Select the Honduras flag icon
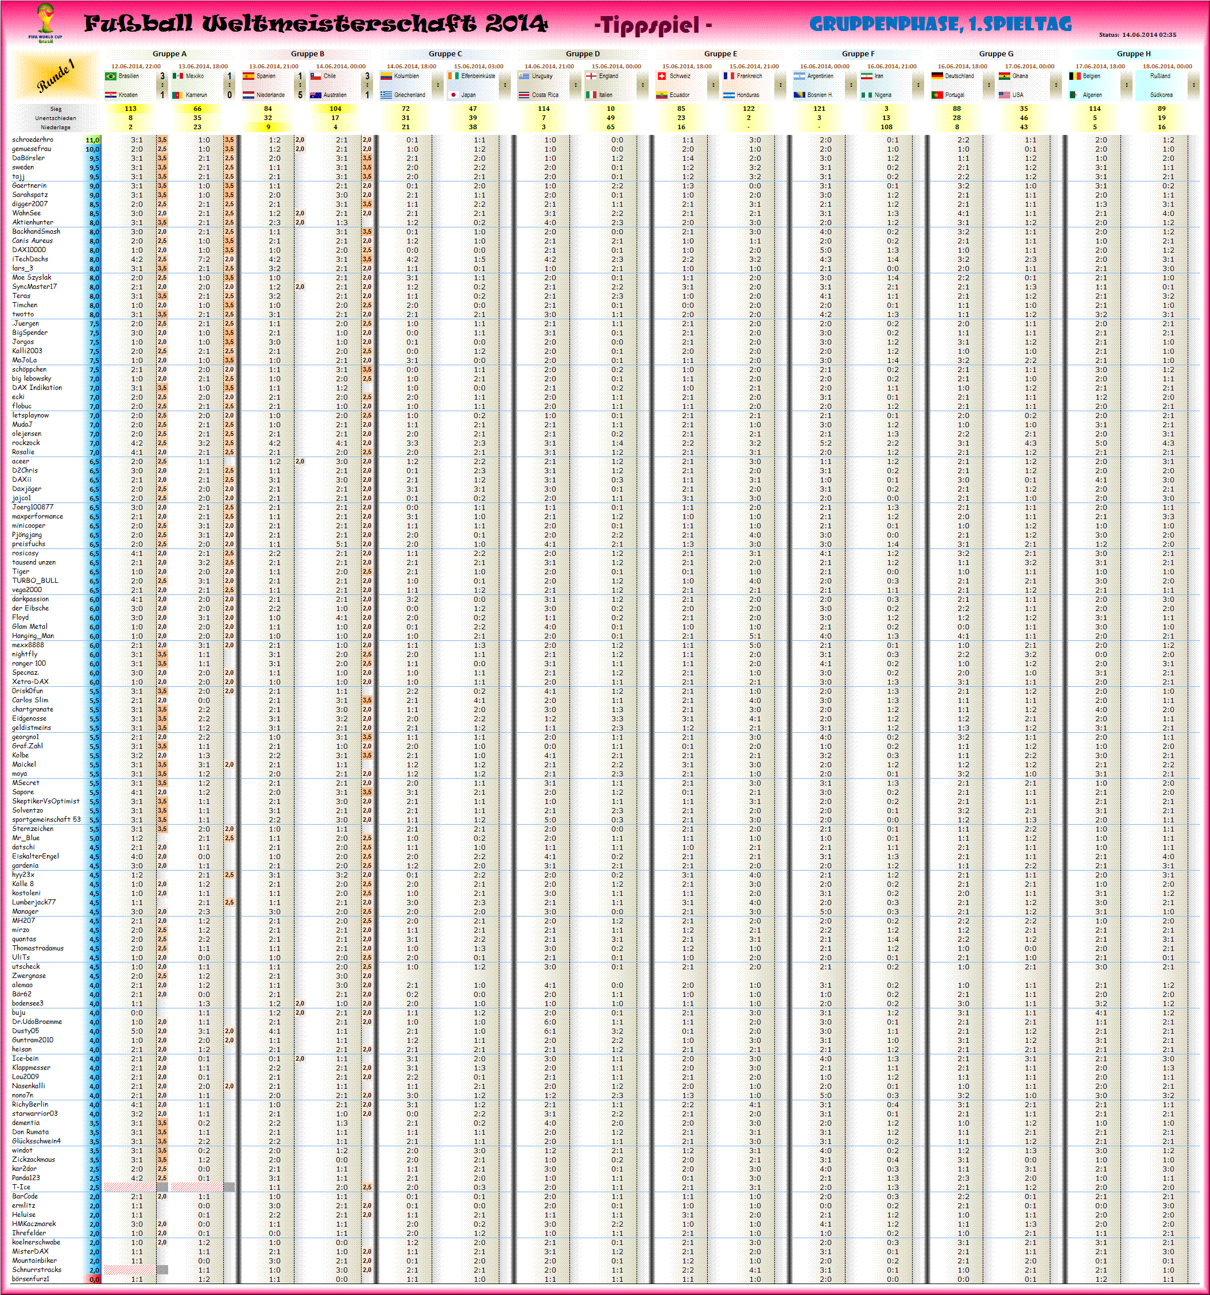This screenshot has height=1295, width=1210. tap(729, 95)
